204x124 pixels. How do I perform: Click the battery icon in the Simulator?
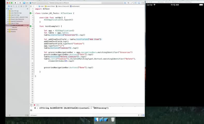201,5
